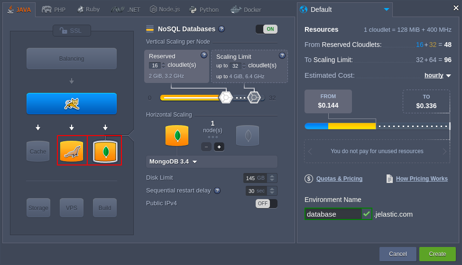Add a Build node
This screenshot has width=462, height=265.
coord(105,208)
